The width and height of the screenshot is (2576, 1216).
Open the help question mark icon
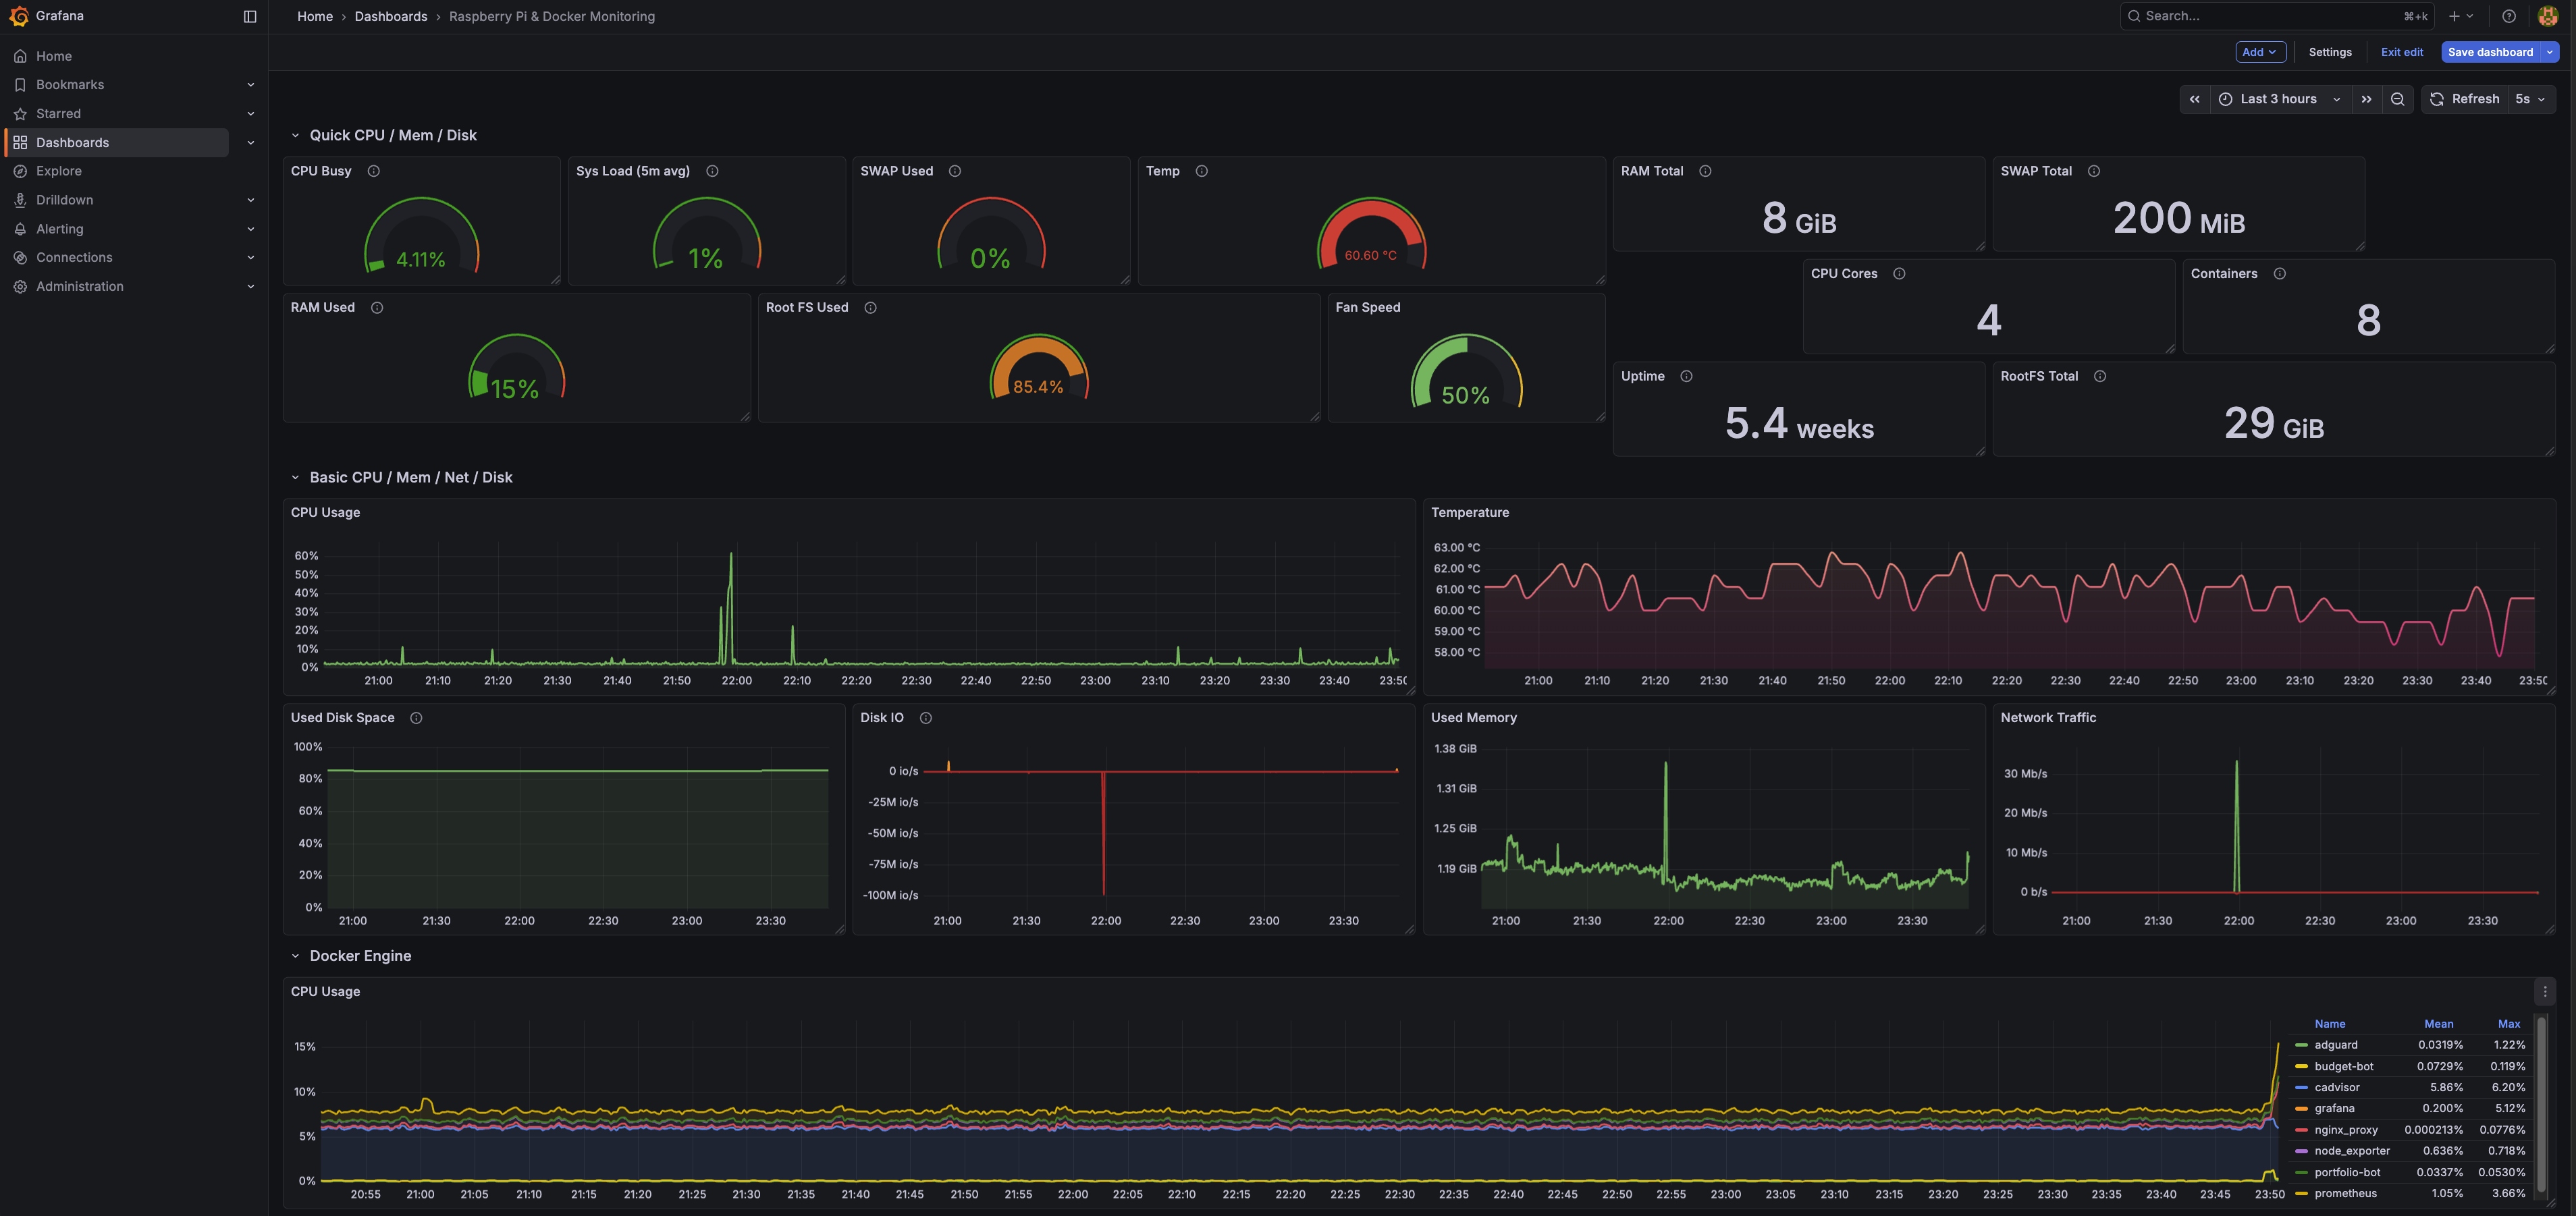2508,16
